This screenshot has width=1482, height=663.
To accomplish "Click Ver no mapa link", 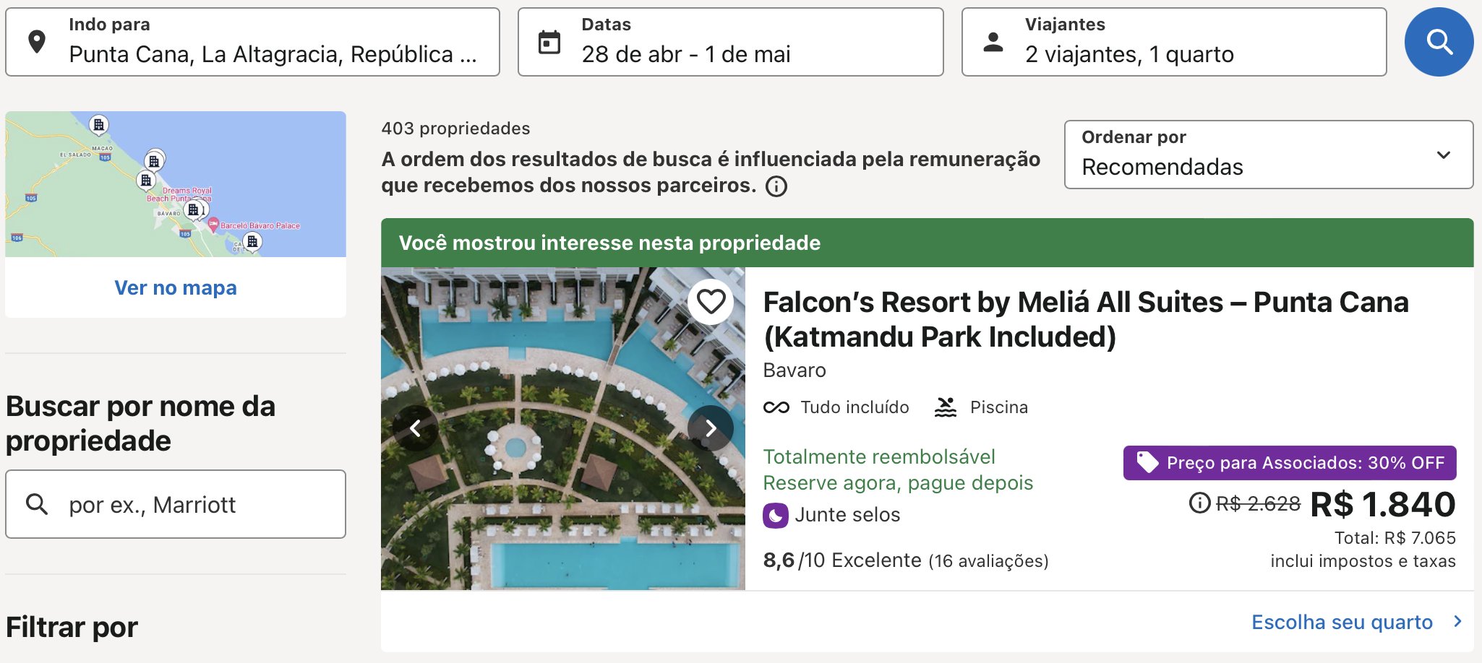I will click(x=176, y=287).
